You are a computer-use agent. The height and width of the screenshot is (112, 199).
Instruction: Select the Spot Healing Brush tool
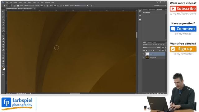3,28
